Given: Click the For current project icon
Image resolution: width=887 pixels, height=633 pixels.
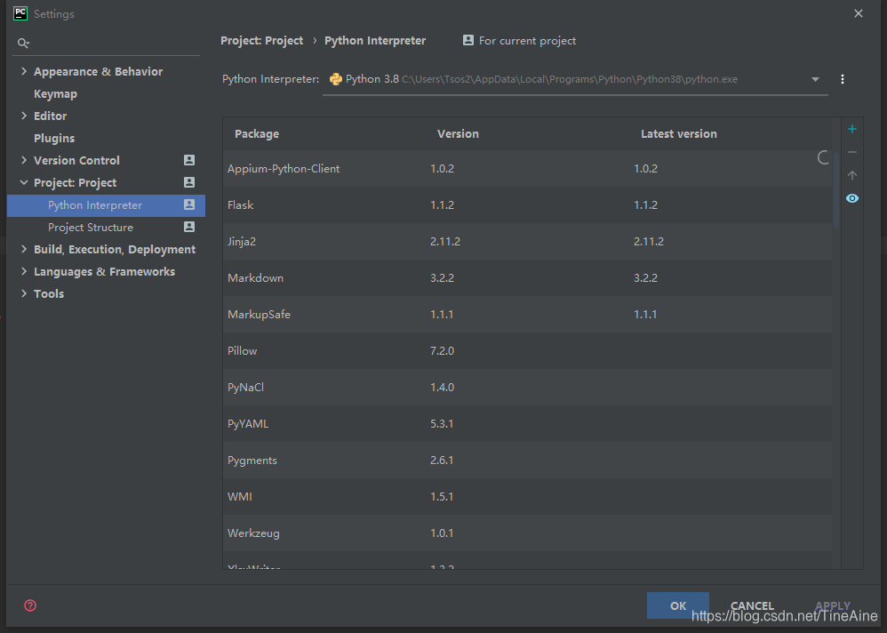Looking at the screenshot, I should 467,40.
